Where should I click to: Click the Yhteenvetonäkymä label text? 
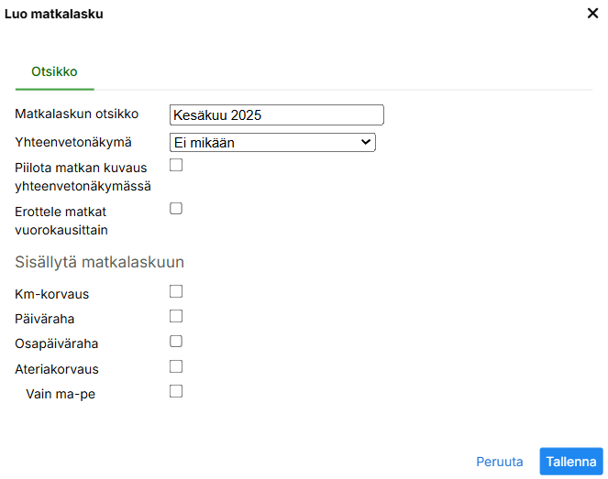click(73, 142)
